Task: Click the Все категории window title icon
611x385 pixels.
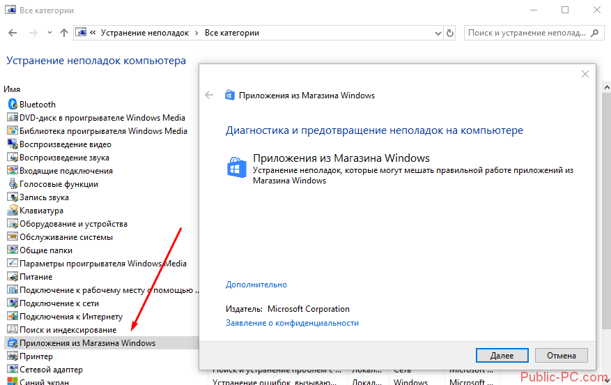Action: pos(10,10)
